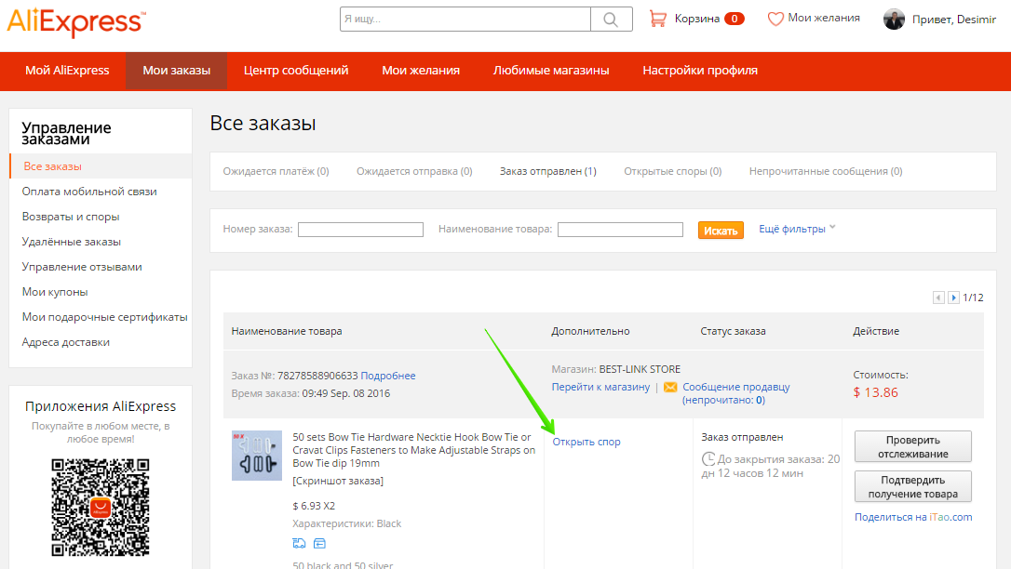Click the Привет, Desimir greeting

coord(954,20)
